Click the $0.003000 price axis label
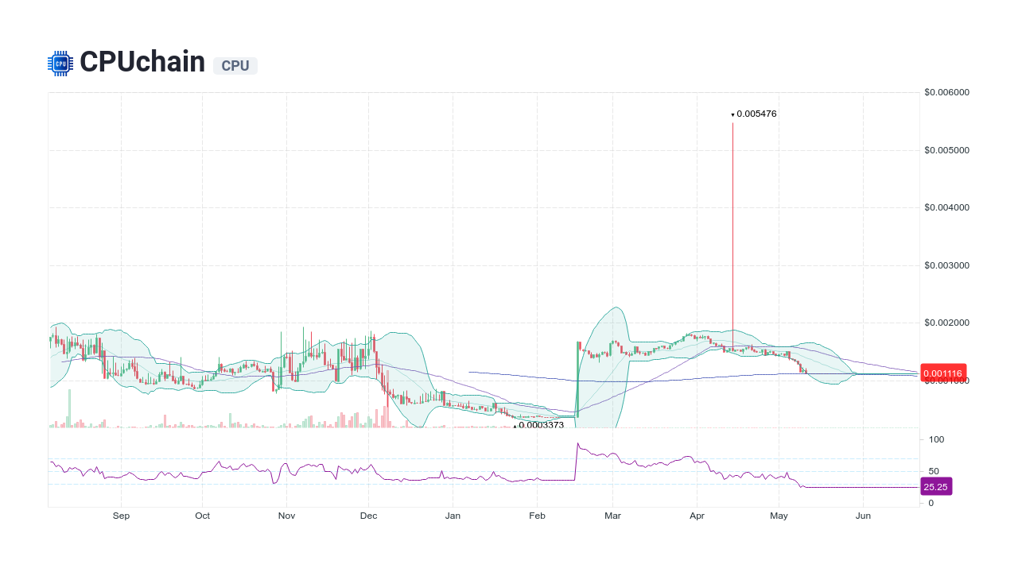Screen dimensions: 1018x572 click(946, 265)
